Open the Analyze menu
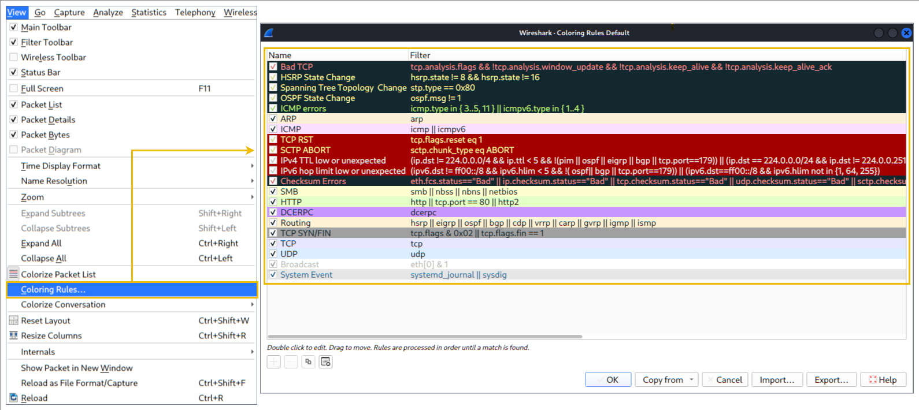Screen dimensions: 919x410 click(x=108, y=12)
